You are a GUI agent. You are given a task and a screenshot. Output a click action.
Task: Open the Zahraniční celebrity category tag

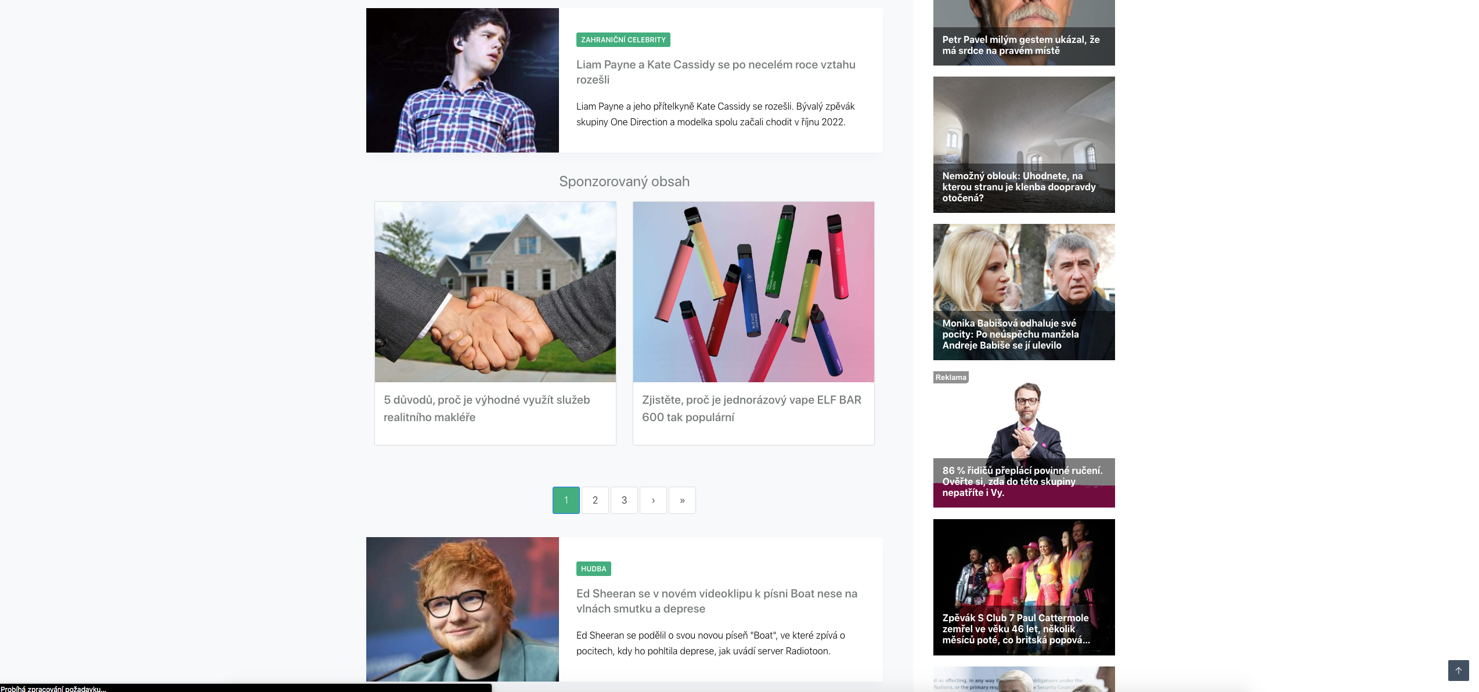(x=623, y=39)
